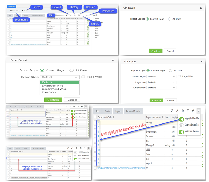The height and width of the screenshot is (182, 209).
Task: Choose Employee Wise from the Excel Export style list
Action: point(53,86)
